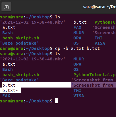Select white b.txt in first ls output
Image resolution: width=116 pixels, height=117 pixels.
pyautogui.click(x=80, y=22)
